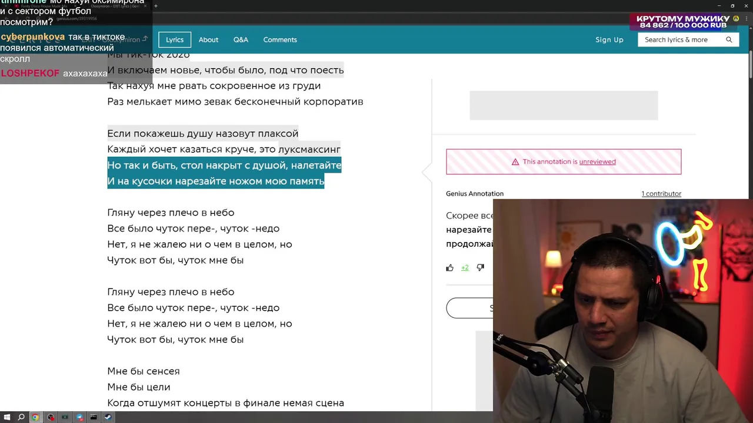
Task: Click the page vertical scrollbar
Action: pos(750,65)
